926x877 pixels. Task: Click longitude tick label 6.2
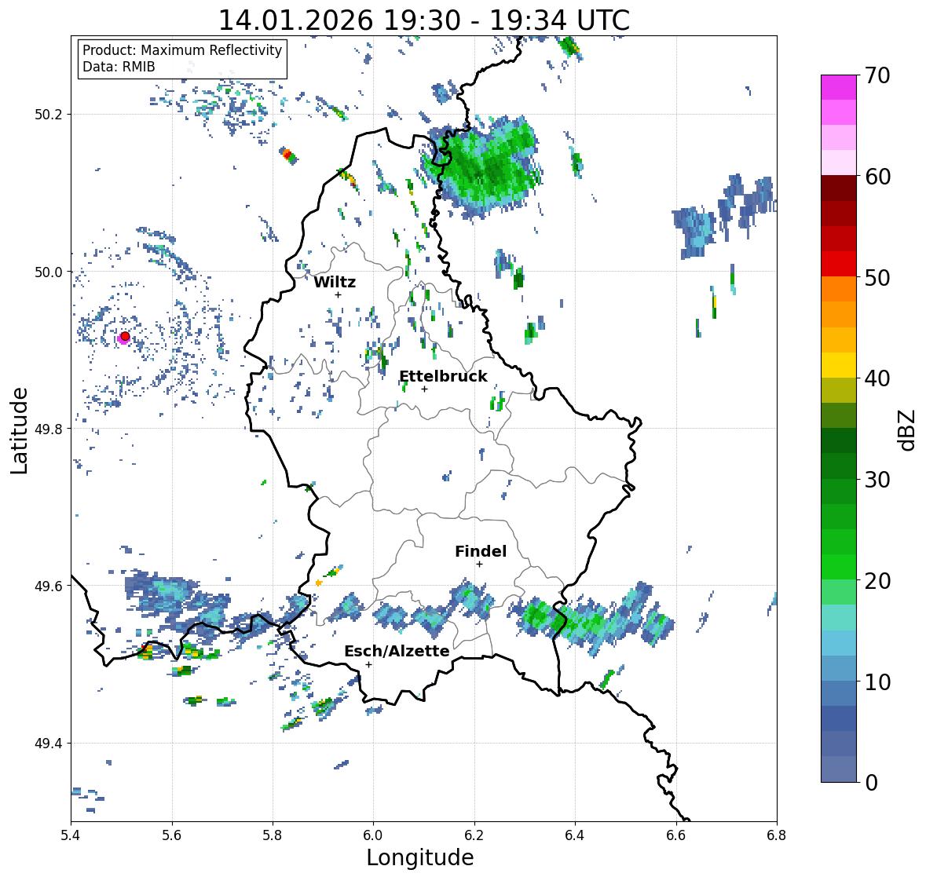(x=474, y=835)
